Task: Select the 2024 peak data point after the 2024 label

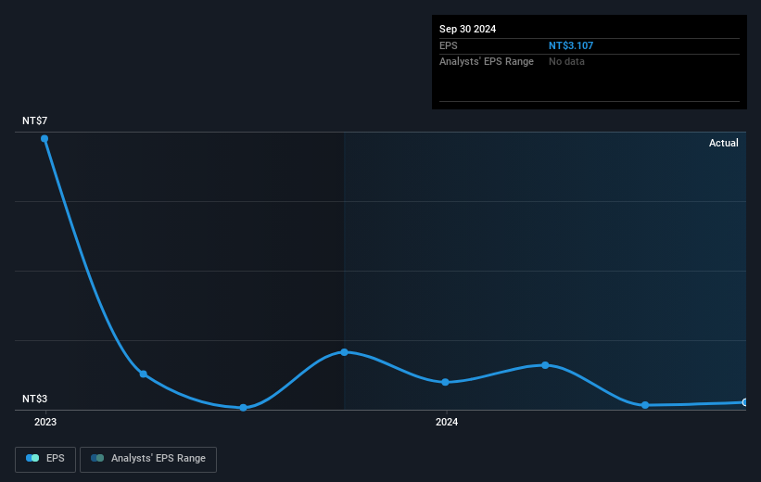Action: [545, 365]
